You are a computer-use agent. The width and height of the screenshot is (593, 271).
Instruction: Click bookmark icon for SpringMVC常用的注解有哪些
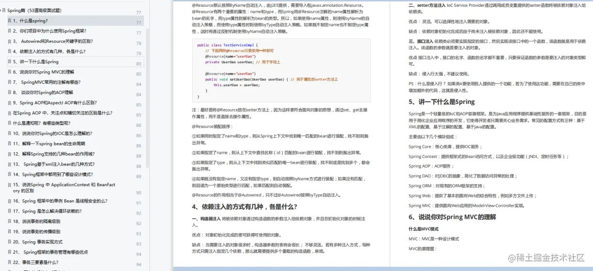(x=9, y=82)
